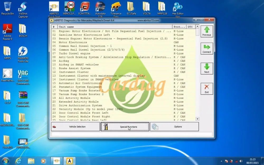This screenshot has width=264, height=165.
Task: Open the VOLTA folder on desktop
Action: pyautogui.click(x=147, y=8)
